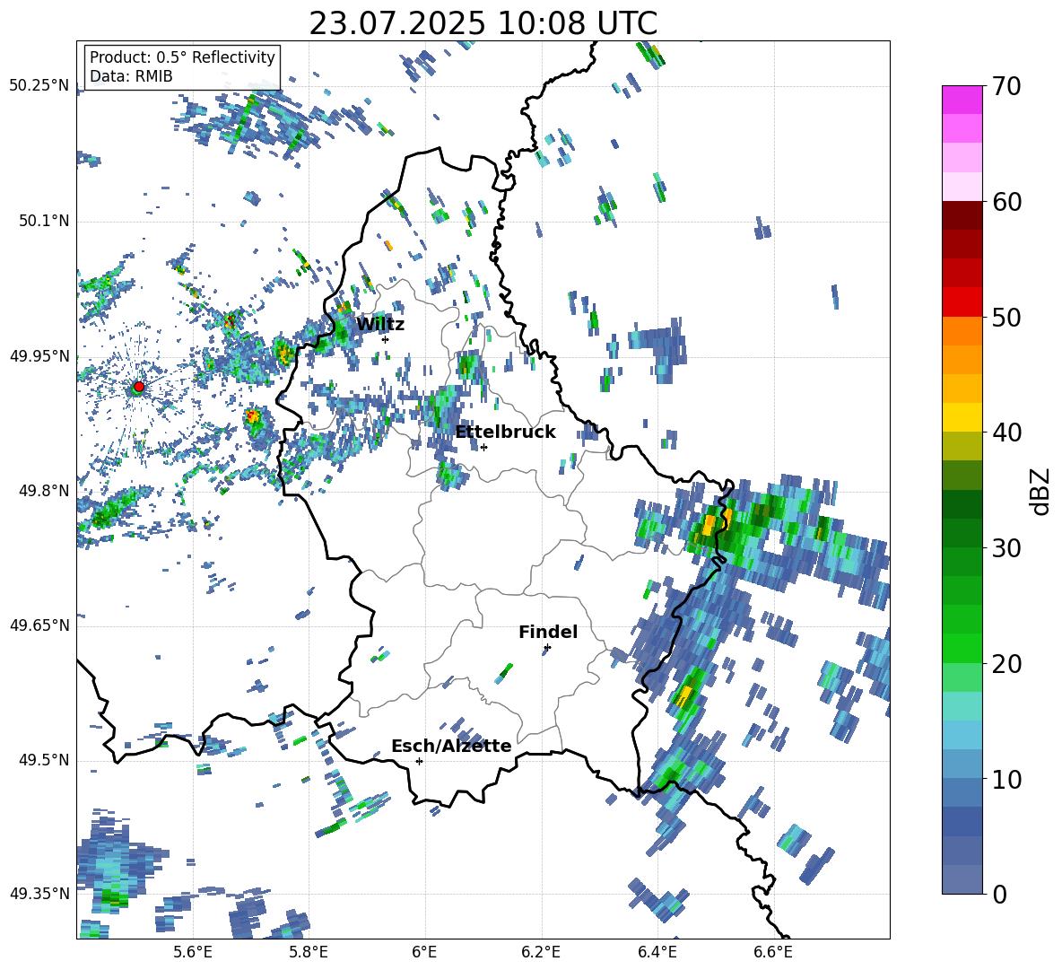Click the 50.25°N latitude label
Viewport: 1062px width, 970px height.
(39, 86)
